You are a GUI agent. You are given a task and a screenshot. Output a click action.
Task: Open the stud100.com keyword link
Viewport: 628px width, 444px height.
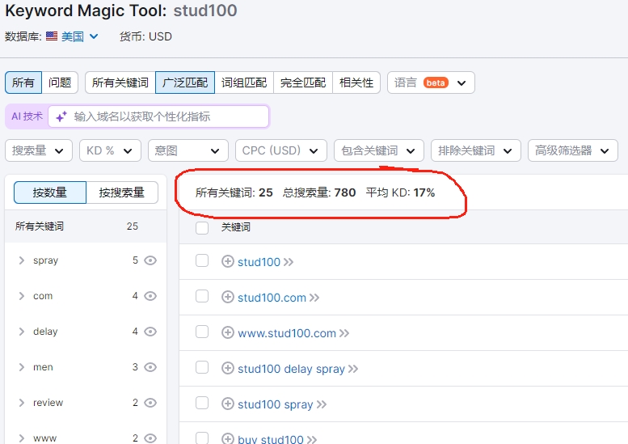coord(272,298)
